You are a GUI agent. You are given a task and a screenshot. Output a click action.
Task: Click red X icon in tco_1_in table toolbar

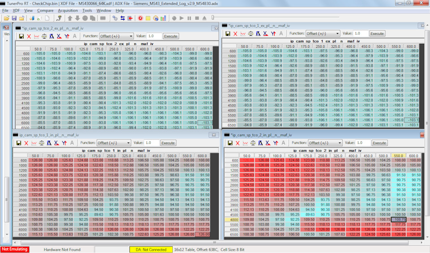[26, 143]
